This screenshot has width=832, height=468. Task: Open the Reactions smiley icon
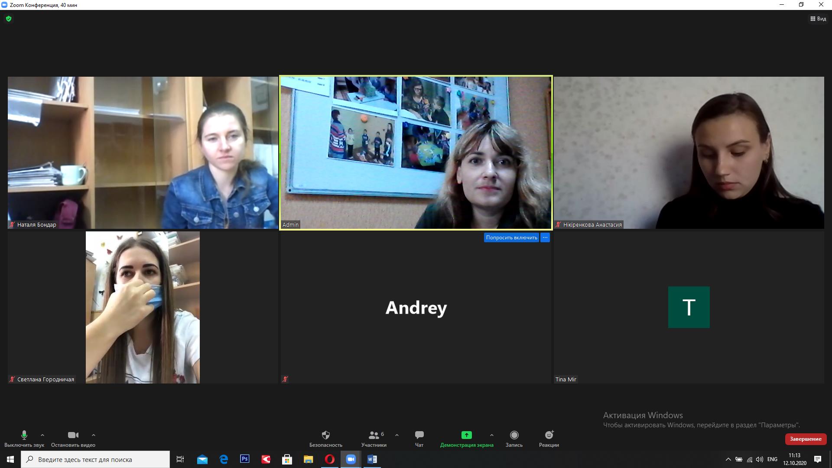click(549, 435)
